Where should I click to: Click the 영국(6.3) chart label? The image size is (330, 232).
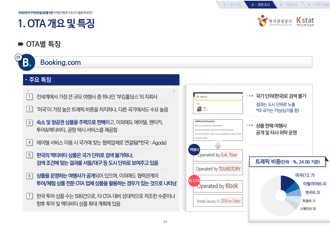coord(312,192)
